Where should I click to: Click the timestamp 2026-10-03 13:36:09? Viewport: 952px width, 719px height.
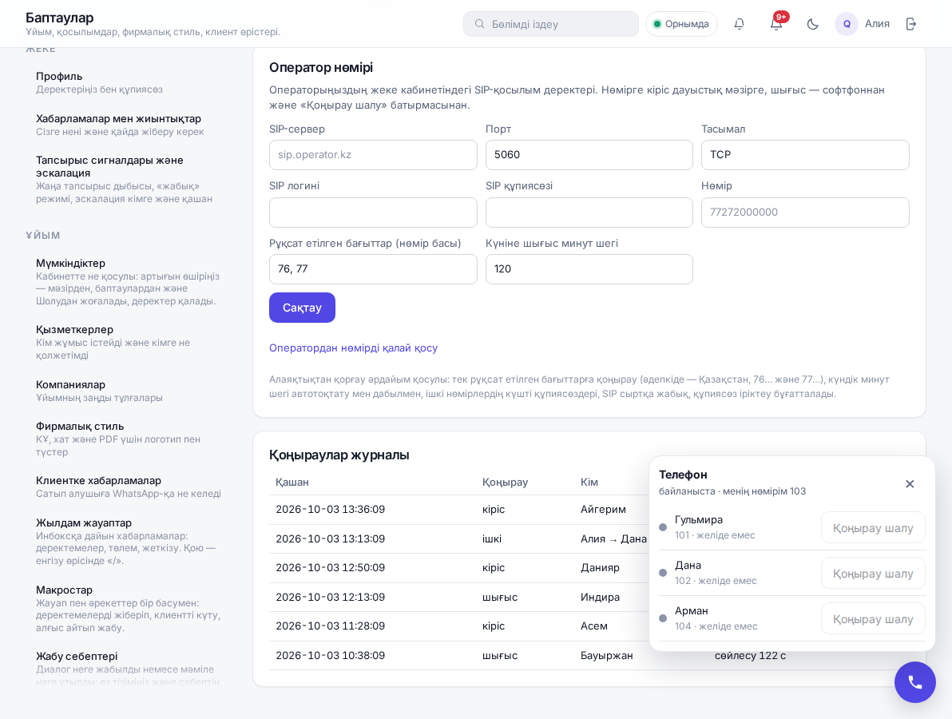pyautogui.click(x=331, y=509)
